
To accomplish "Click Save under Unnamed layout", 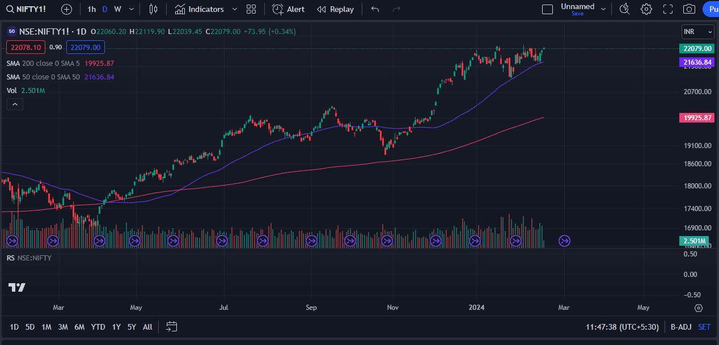I will tap(577, 14).
